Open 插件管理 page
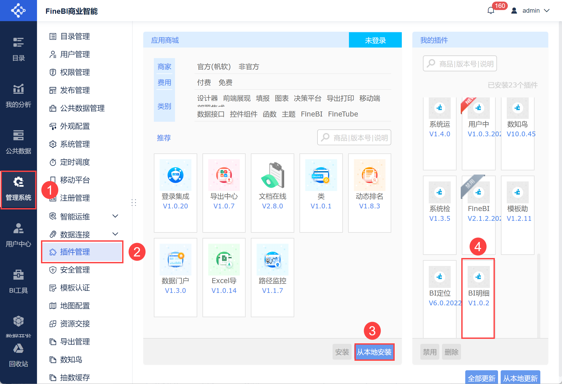Screen dimensions: 562x384 [82, 252]
